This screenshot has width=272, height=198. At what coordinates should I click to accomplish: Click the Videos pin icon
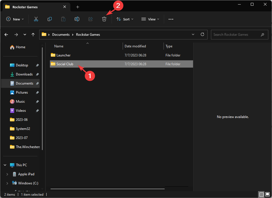click(37, 111)
